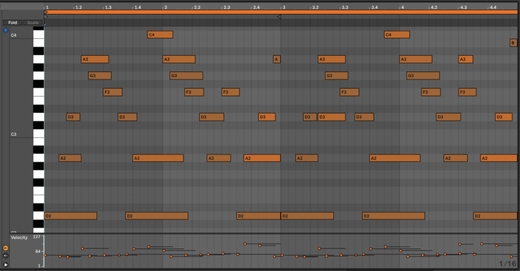The width and height of the screenshot is (520, 271).
Task: Select the B note at far right edge
Action: click(513, 42)
